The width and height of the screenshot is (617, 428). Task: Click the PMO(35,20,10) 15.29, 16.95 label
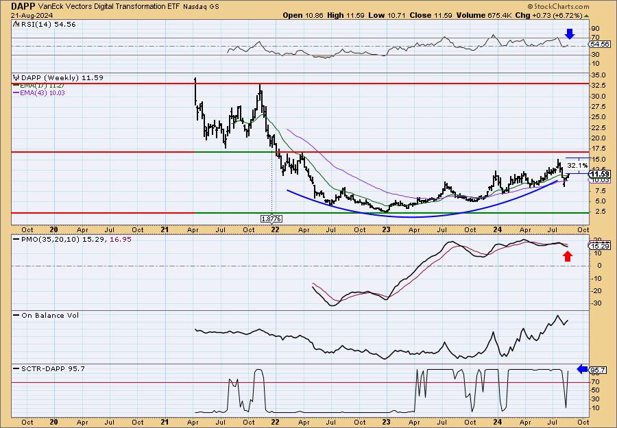(x=73, y=240)
